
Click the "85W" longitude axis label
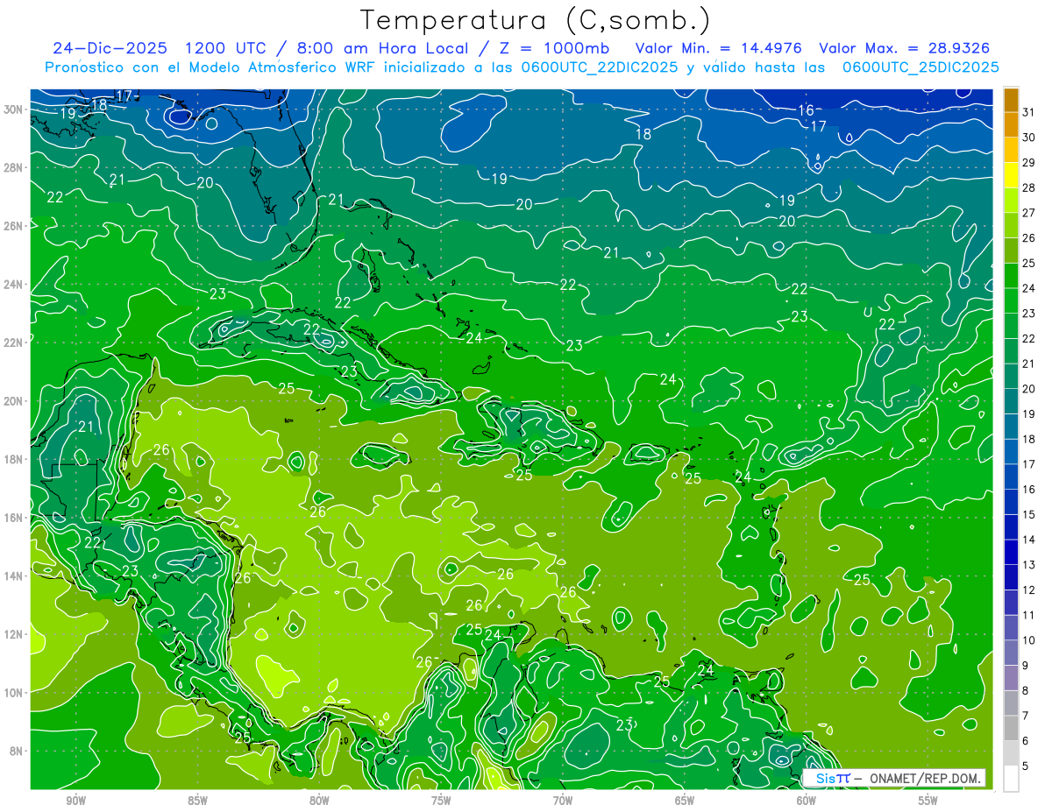point(197,801)
